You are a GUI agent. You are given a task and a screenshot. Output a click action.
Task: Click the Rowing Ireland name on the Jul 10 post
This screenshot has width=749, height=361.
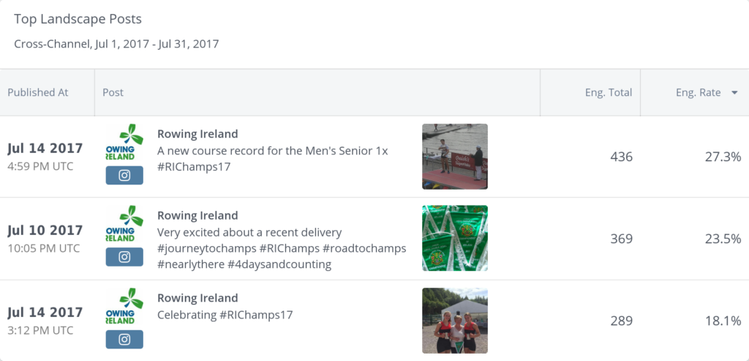pyautogui.click(x=197, y=215)
